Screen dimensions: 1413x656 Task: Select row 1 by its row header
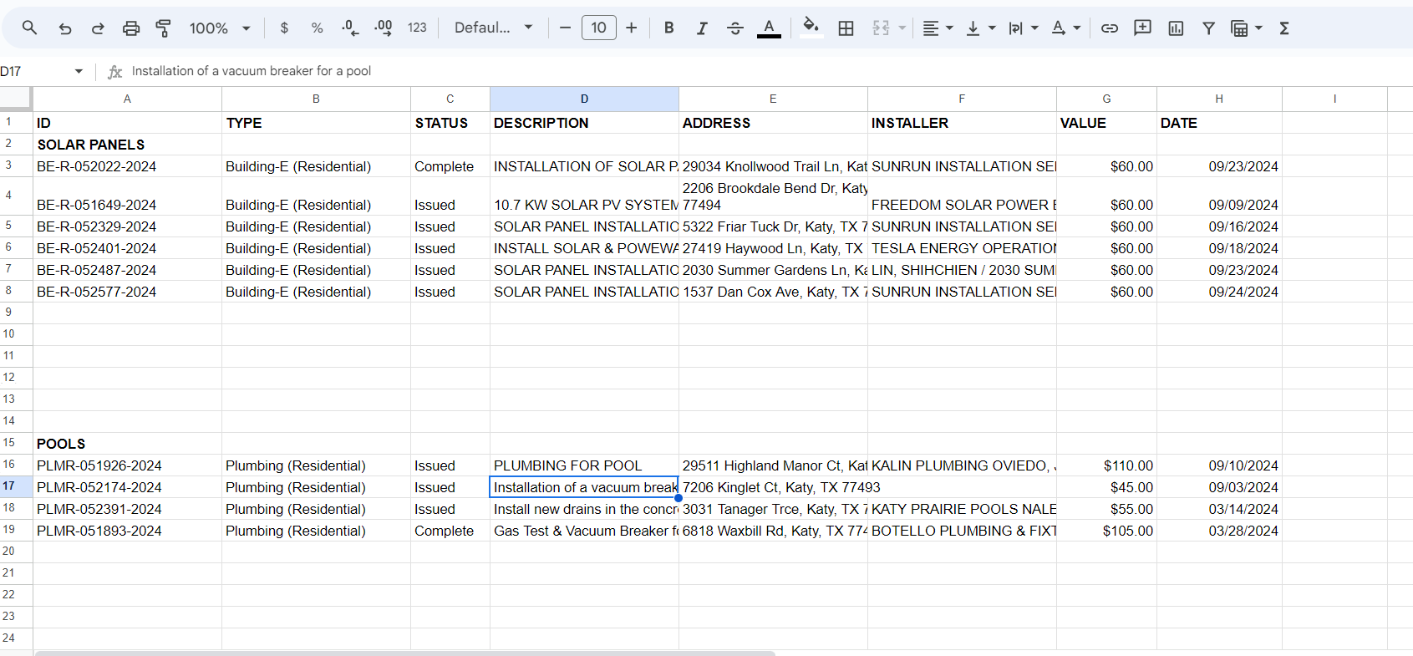coord(16,122)
